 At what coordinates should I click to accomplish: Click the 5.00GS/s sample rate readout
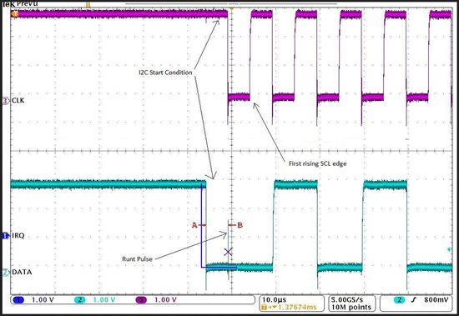[x=347, y=300]
